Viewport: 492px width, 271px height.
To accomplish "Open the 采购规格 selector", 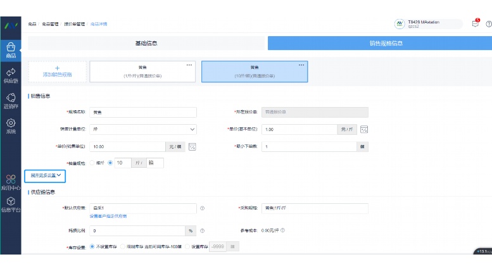I will (315, 208).
